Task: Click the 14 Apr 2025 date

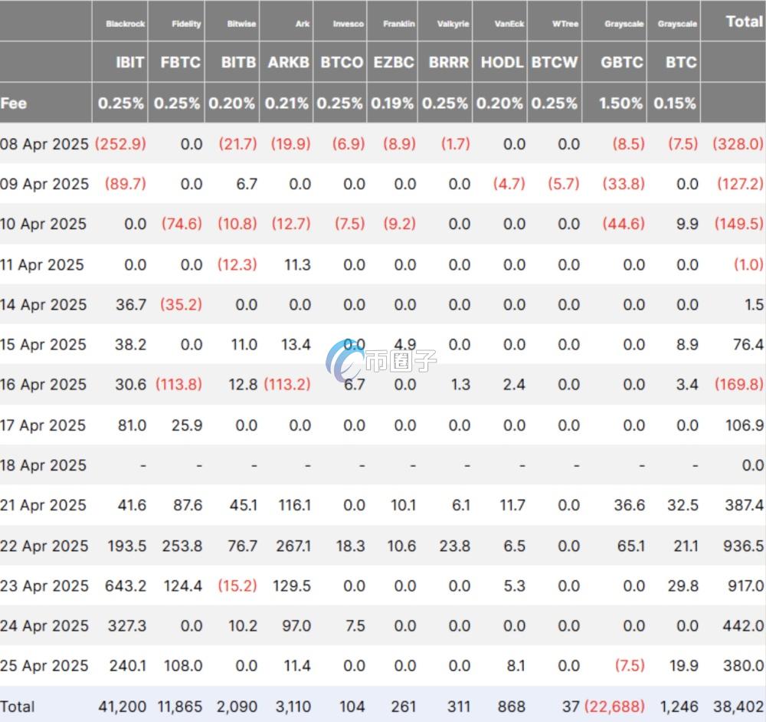Action: 44,304
